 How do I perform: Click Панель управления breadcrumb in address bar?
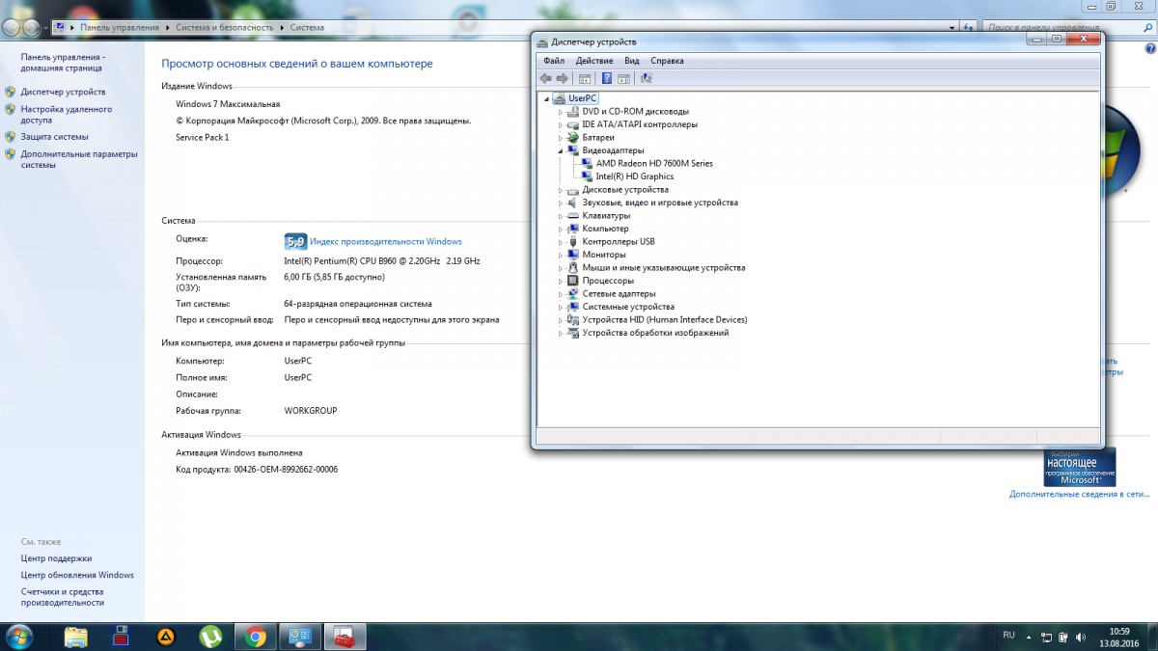coord(121,28)
